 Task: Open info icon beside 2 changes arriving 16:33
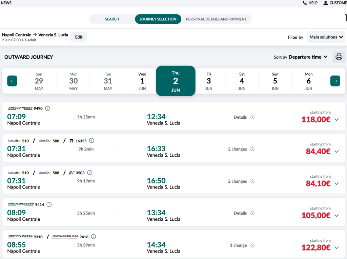click(x=252, y=149)
